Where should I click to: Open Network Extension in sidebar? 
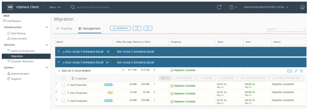point(23,51)
